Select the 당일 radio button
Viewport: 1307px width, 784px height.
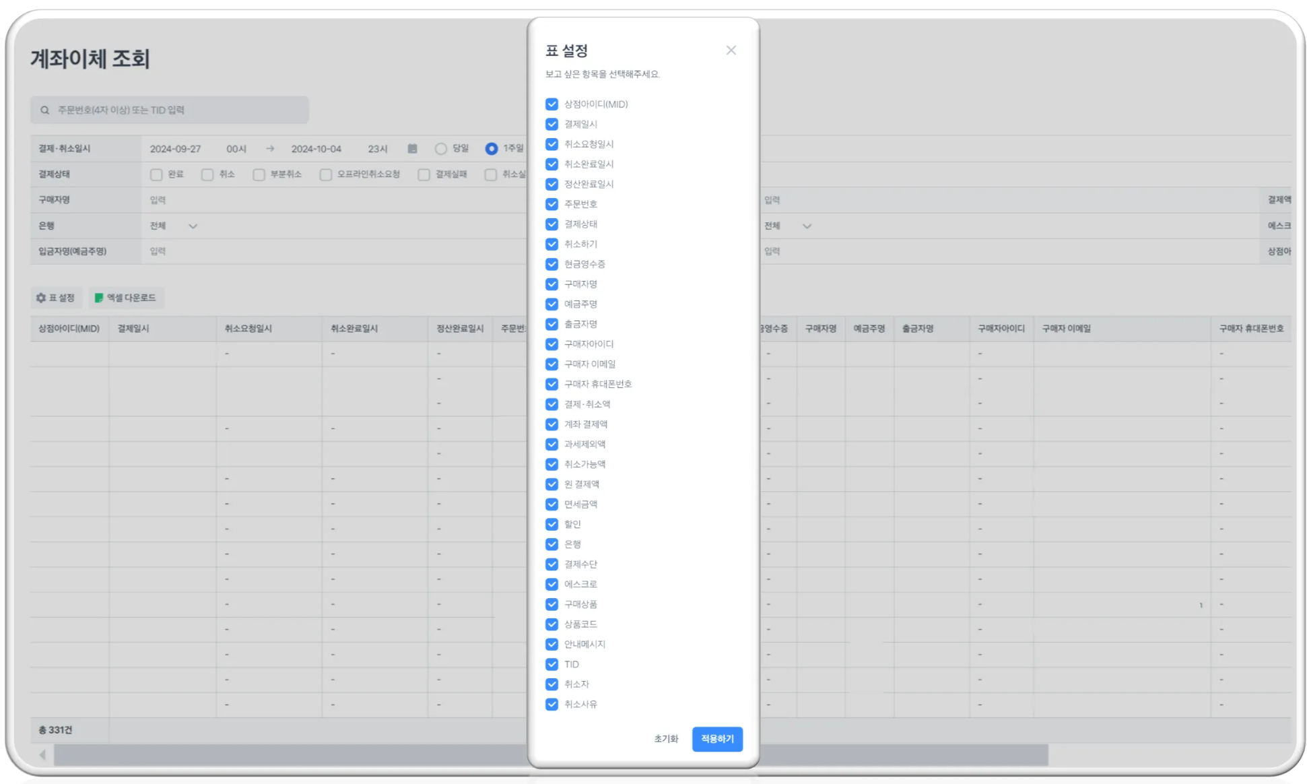click(x=440, y=149)
